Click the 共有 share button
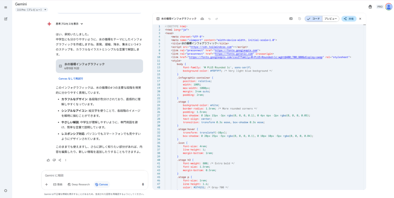 tap(349, 19)
